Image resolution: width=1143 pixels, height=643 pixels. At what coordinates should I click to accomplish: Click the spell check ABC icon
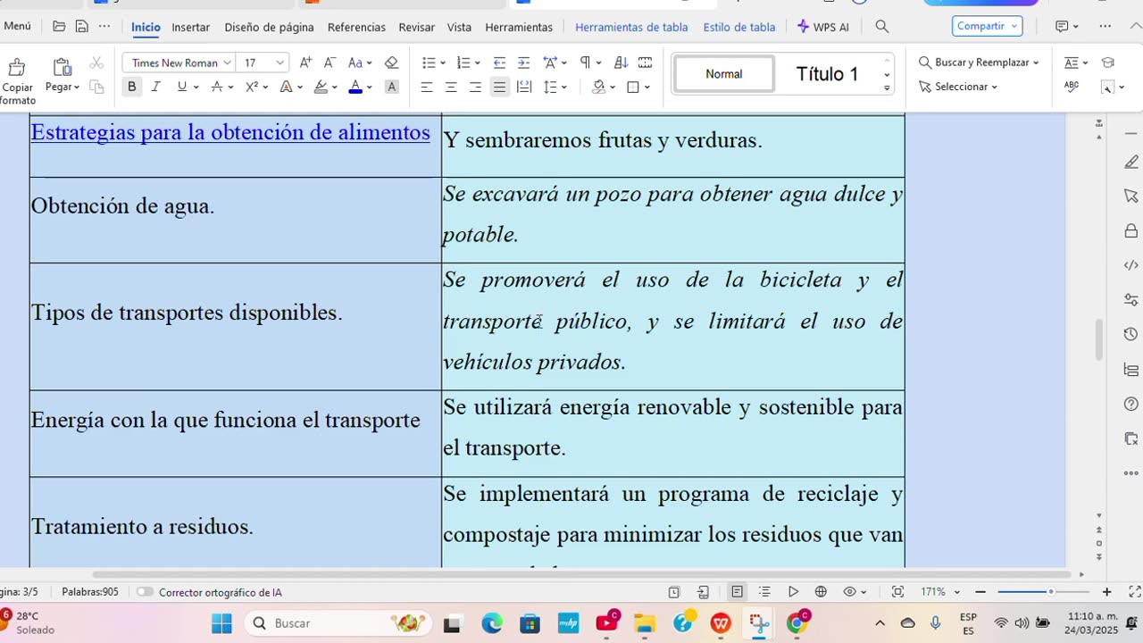(1072, 87)
